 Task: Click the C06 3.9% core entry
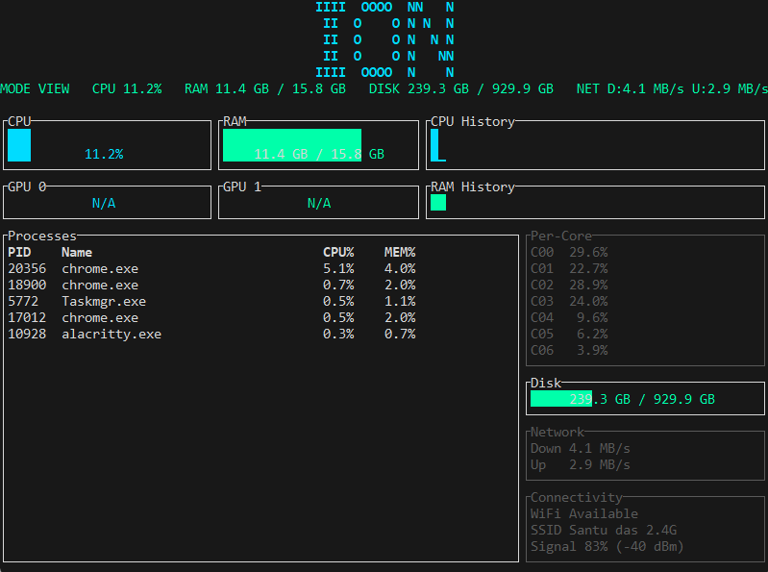point(569,350)
